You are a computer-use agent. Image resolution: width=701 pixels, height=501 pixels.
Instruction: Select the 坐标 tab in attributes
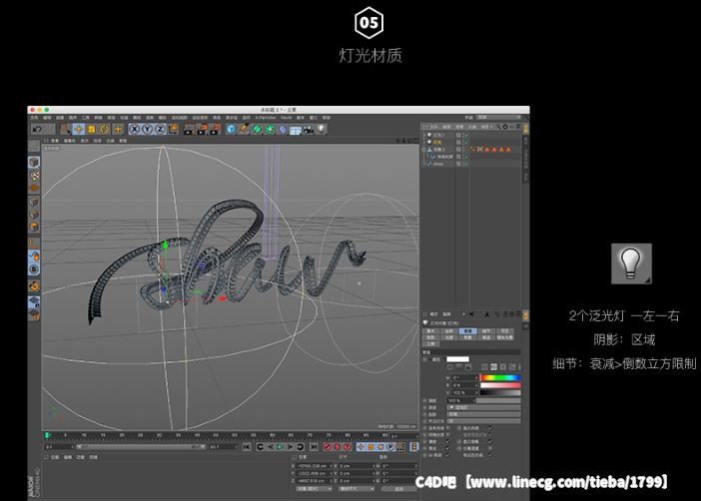449,331
